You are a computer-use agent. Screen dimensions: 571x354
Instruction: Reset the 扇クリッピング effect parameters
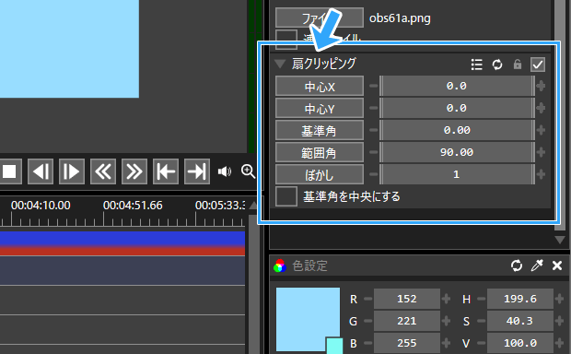coord(497,65)
